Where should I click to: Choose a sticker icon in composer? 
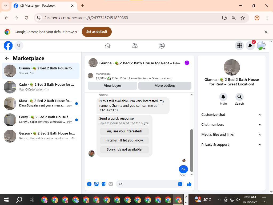104,184
